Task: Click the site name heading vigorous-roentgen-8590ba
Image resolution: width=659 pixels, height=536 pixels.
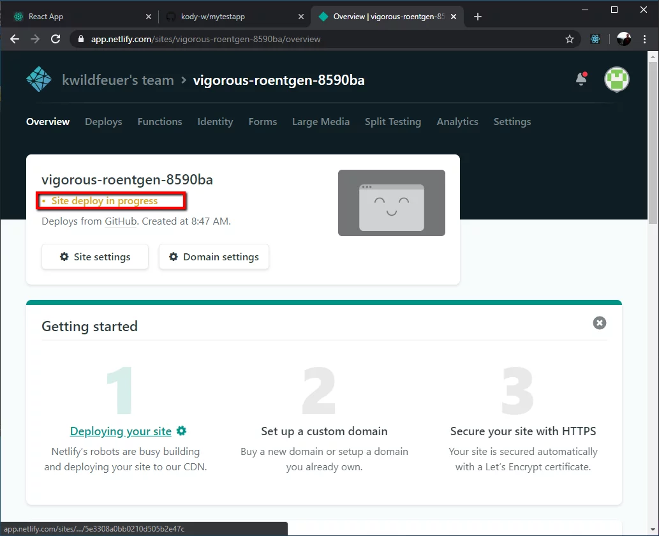Action: click(x=127, y=179)
